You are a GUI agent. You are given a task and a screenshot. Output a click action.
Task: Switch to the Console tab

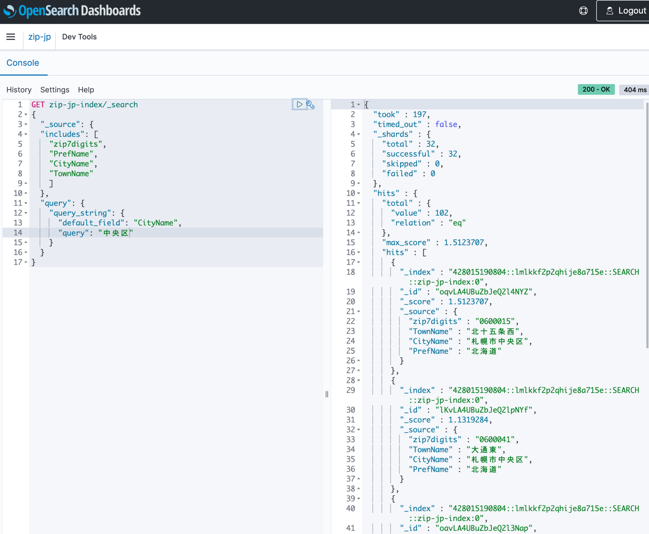(22, 63)
